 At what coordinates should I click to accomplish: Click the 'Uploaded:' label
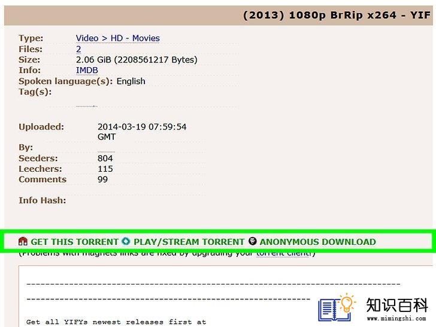(41, 127)
